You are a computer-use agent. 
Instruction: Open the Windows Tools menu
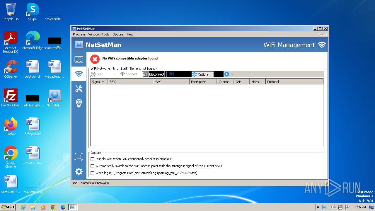coord(99,34)
